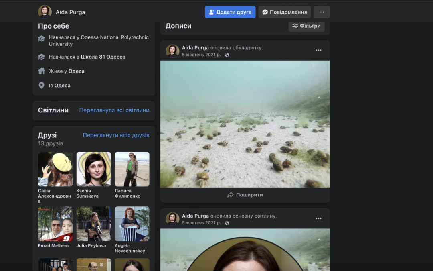
Task: Open Aida Purga link in profile picture post
Action: [x=195, y=216]
